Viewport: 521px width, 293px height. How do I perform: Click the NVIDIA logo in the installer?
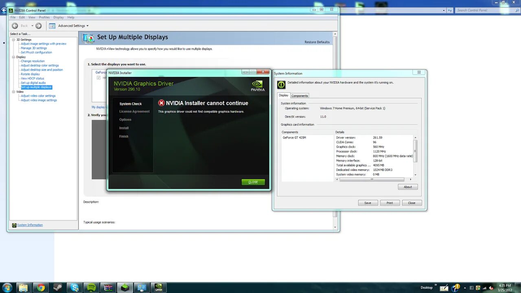(258, 85)
